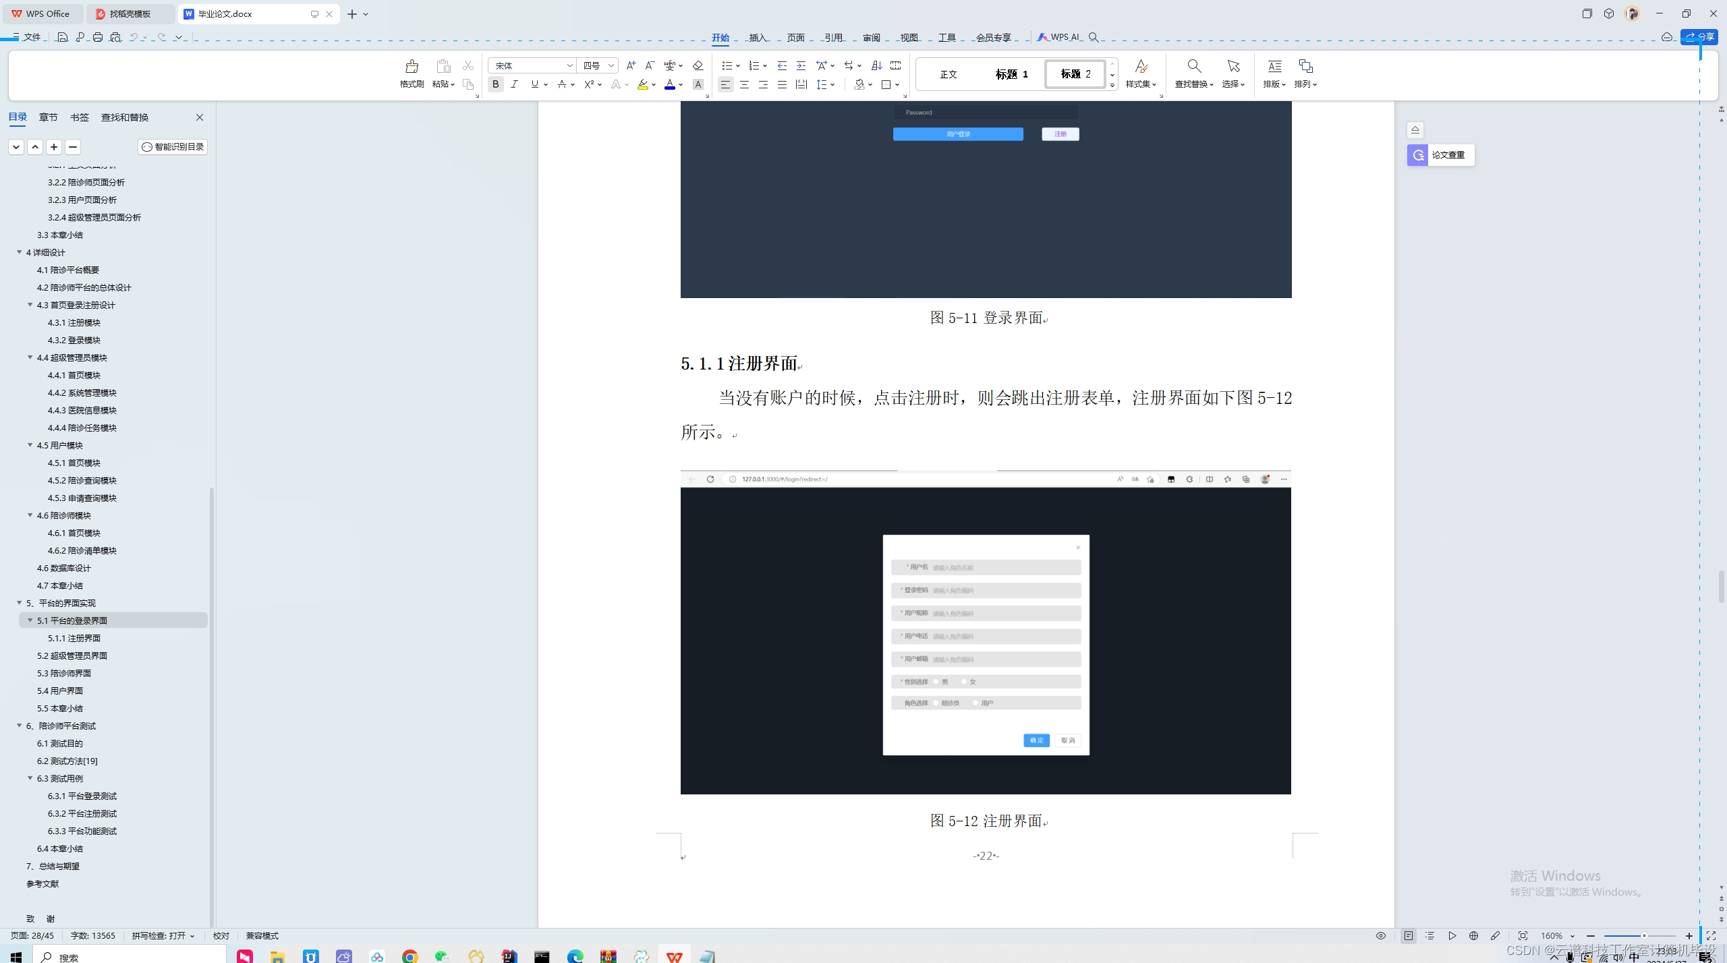Click the increase indent icon
Image resolution: width=1727 pixels, height=963 pixels.
pyautogui.click(x=801, y=65)
